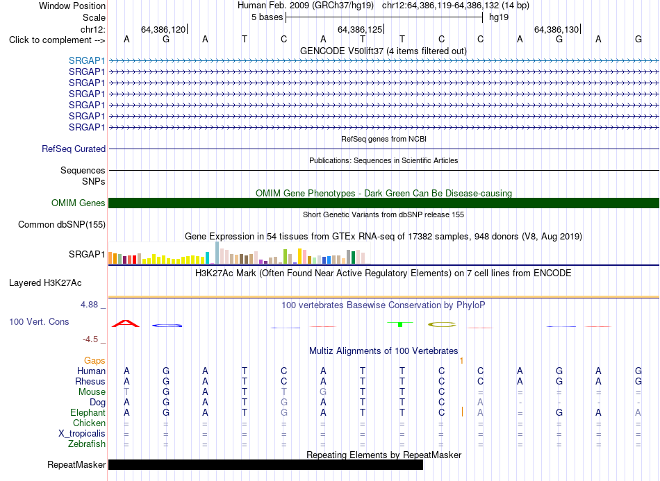Click the hg19 label beside scale bar
Screen dimensions: 660x481
pyautogui.click(x=499, y=17)
